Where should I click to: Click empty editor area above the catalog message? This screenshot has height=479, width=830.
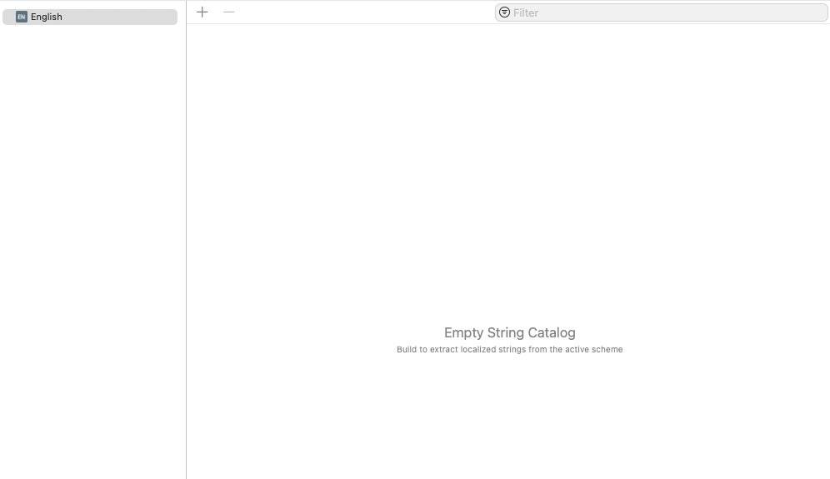click(x=508, y=167)
